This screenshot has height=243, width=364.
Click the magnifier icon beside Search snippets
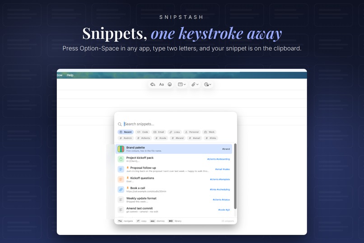[120, 124]
